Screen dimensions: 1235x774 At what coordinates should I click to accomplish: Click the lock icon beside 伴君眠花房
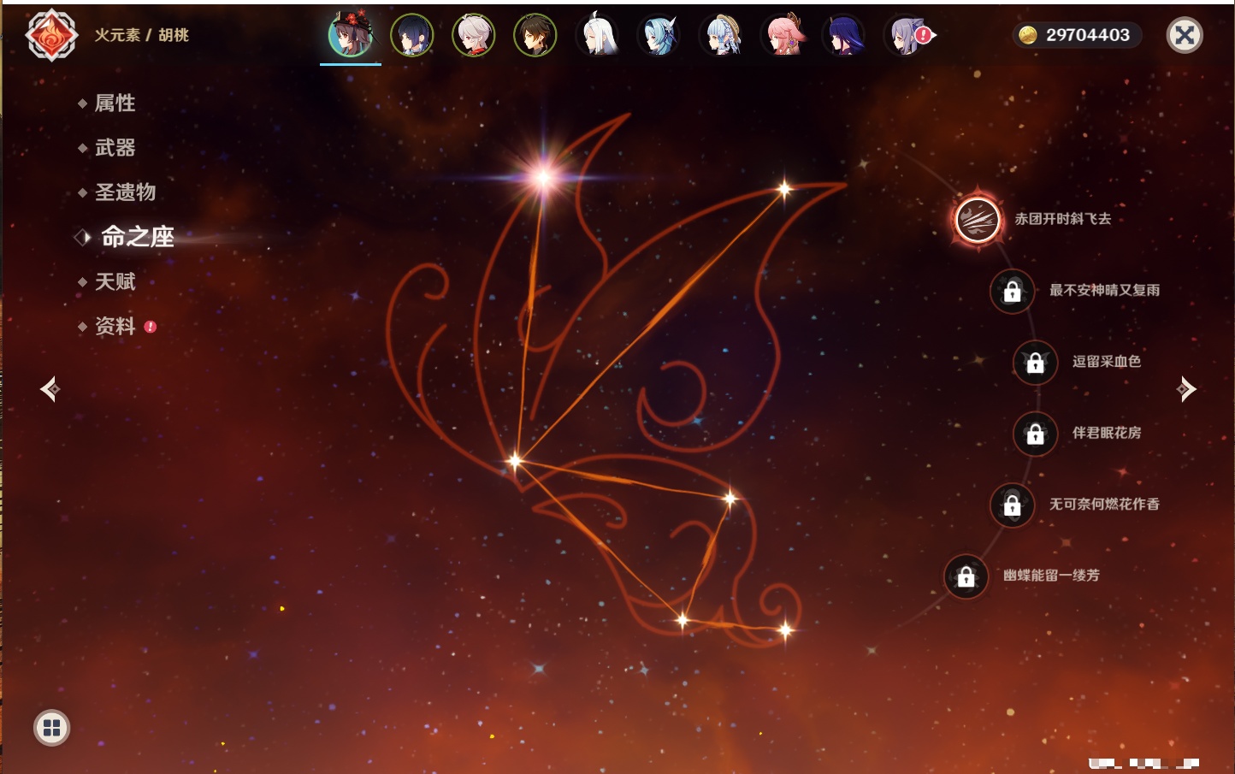(1036, 434)
